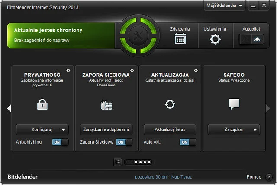Toggle the Auto Akt. switch

(188, 142)
